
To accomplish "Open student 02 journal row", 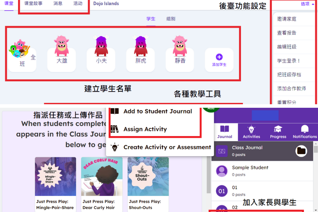I will pos(262,207).
